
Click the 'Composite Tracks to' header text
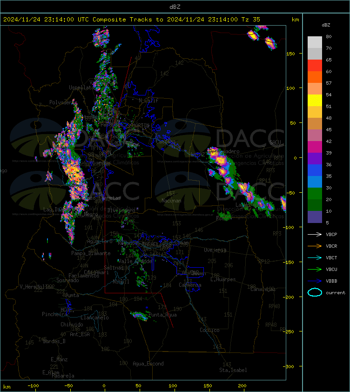pos(128,19)
